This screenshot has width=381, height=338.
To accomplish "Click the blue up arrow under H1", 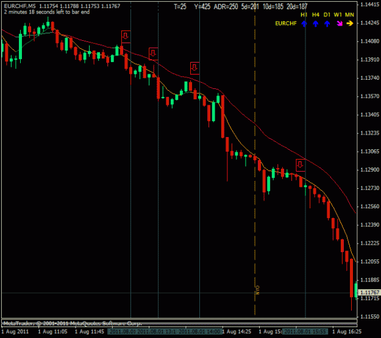I will tap(304, 24).
